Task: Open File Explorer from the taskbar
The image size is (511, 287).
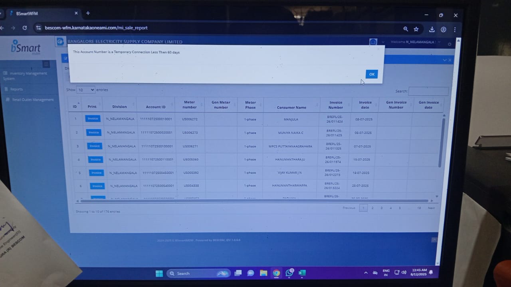Action: point(263,273)
